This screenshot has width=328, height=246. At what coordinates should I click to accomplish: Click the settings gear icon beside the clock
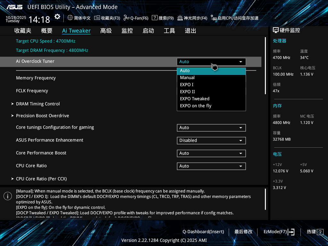tap(57, 17)
